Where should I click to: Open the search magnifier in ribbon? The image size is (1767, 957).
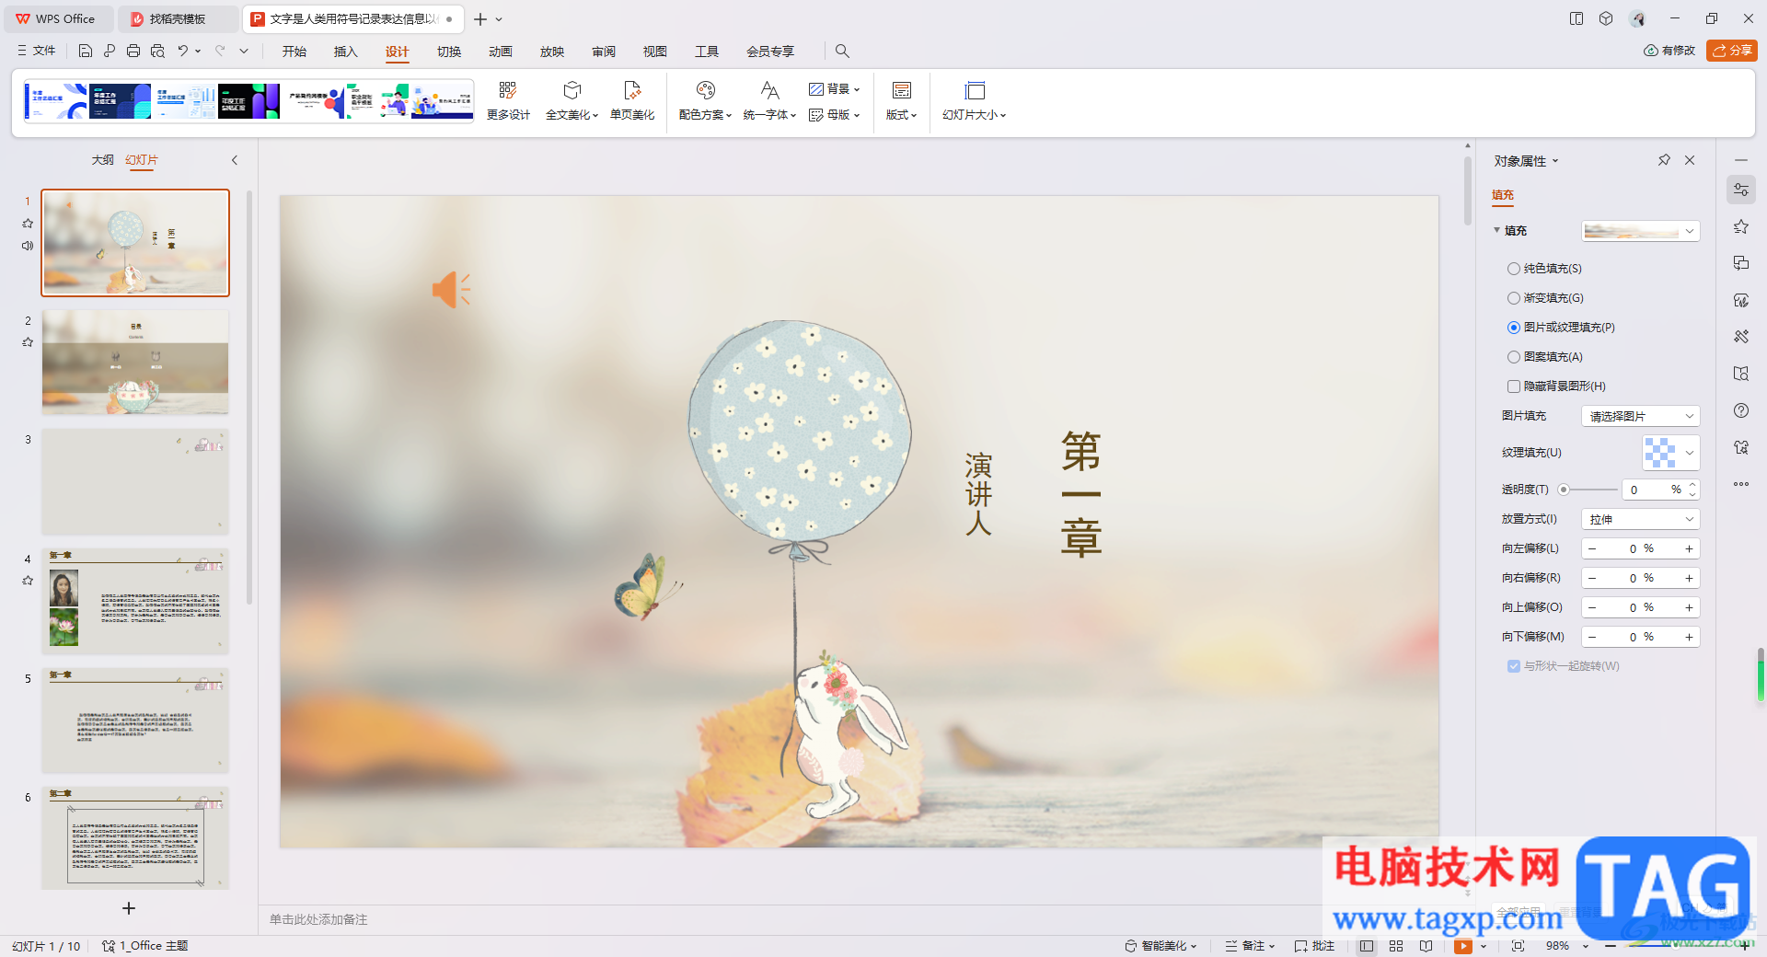[x=842, y=51]
